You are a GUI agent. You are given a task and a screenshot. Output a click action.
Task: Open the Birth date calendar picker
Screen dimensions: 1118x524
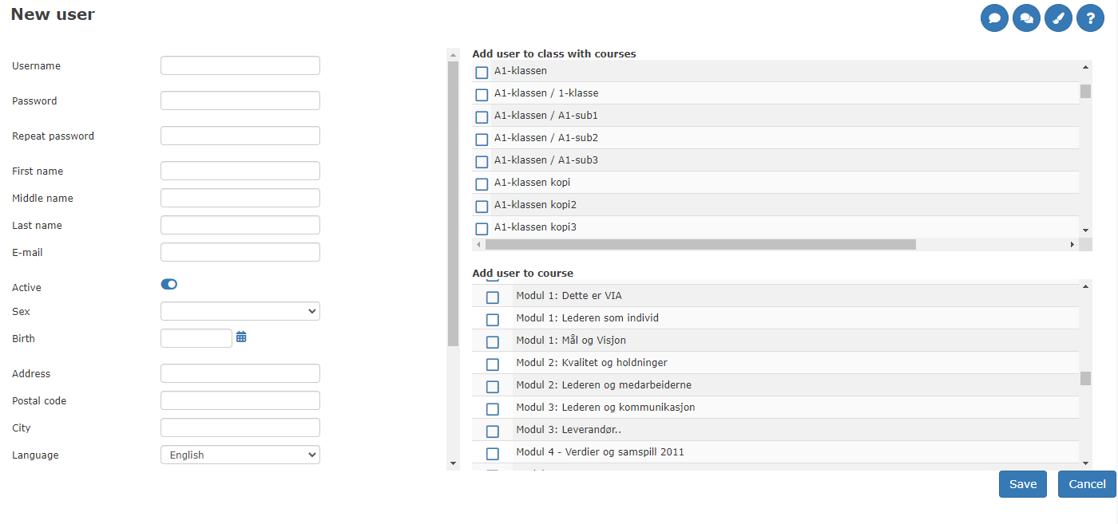tap(241, 337)
